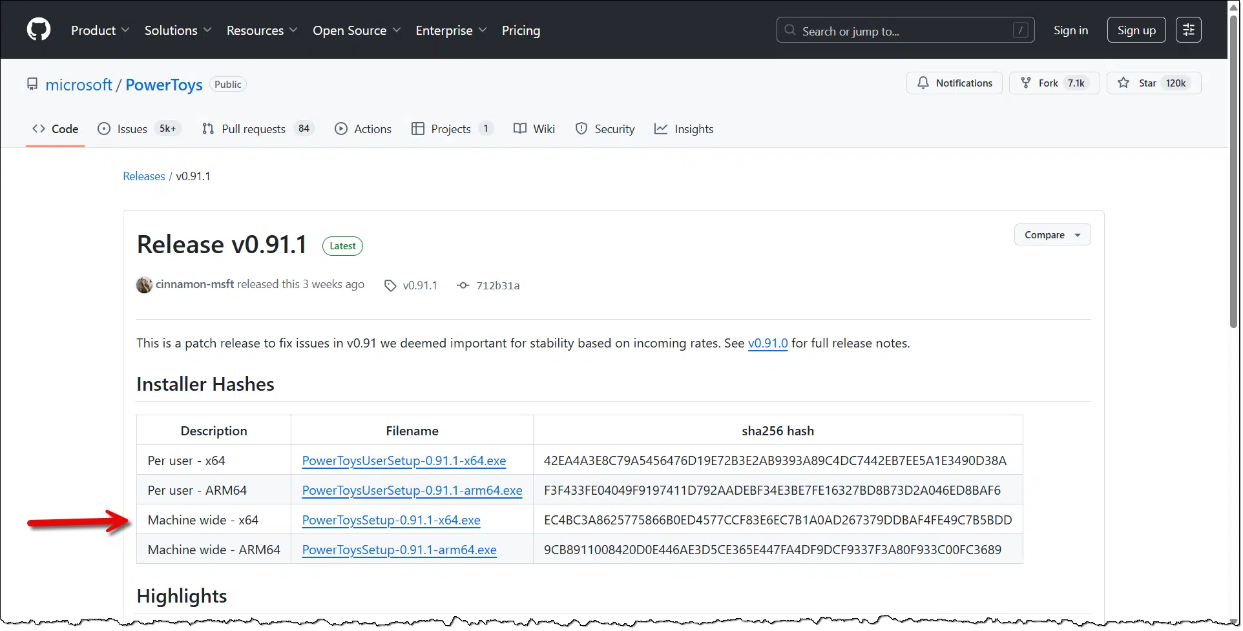Click the slash shortcut key icon
This screenshot has height=631, width=1243.
1020,30
